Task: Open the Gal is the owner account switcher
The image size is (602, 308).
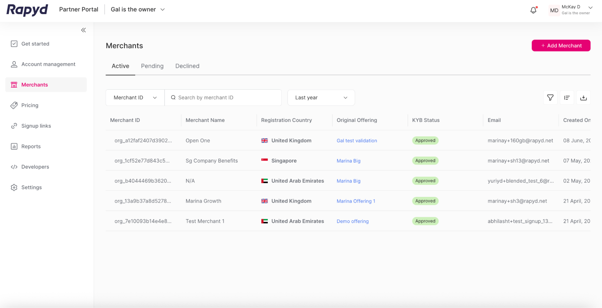Action: click(138, 9)
